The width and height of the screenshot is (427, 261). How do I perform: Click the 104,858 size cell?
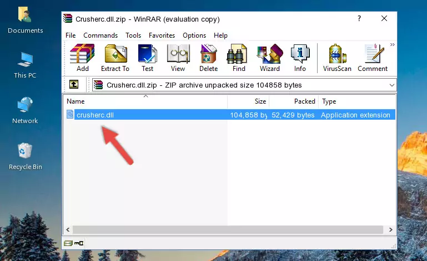point(249,115)
